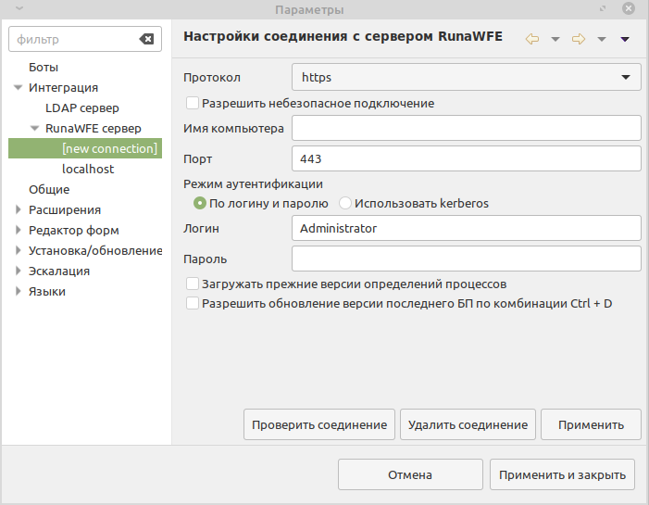Image resolution: width=649 pixels, height=505 pixels.
Task: Select Боты in the settings tree
Action: tap(44, 67)
